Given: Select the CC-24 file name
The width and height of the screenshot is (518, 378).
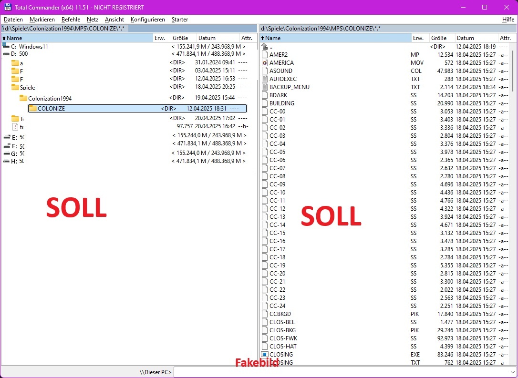Looking at the screenshot, I should coord(277,306).
